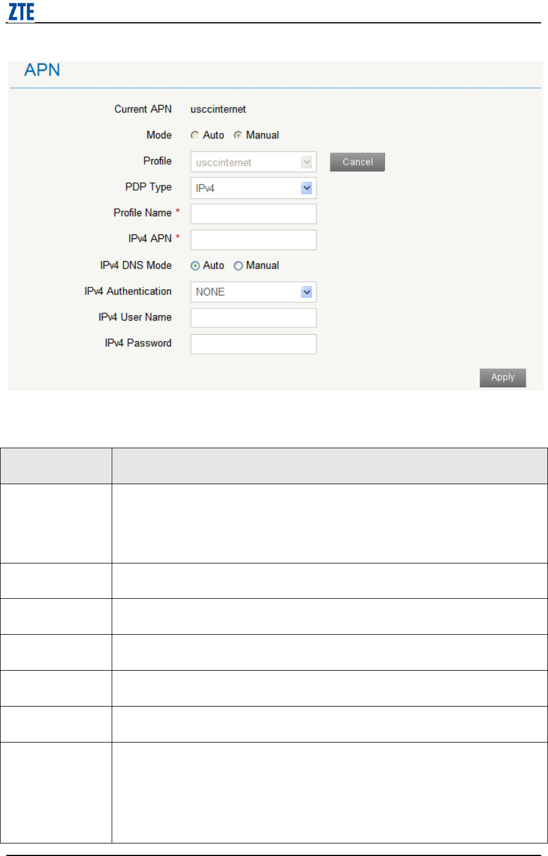Click the Apply button
Screen dimensions: 548x856
[502, 378]
